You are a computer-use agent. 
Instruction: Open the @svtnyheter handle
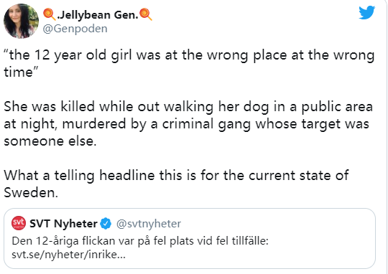[149, 224]
